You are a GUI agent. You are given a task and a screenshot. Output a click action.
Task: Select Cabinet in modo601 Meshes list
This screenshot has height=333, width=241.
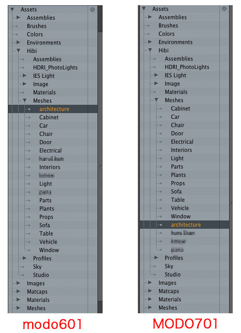[x=49, y=117]
